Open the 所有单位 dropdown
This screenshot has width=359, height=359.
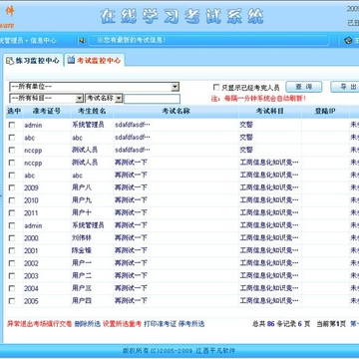click(95, 87)
